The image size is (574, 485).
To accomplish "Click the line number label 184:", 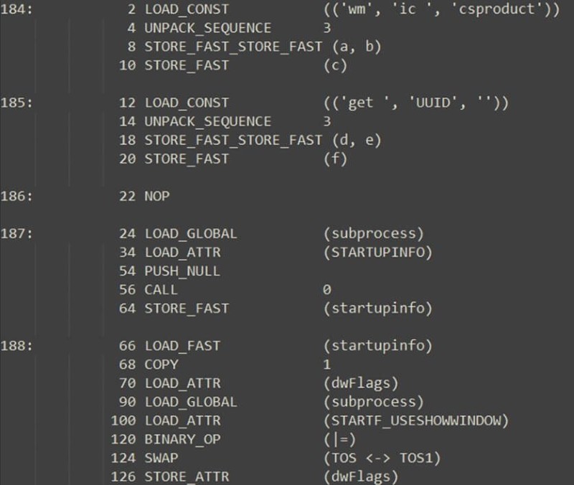I will pyautogui.click(x=17, y=9).
